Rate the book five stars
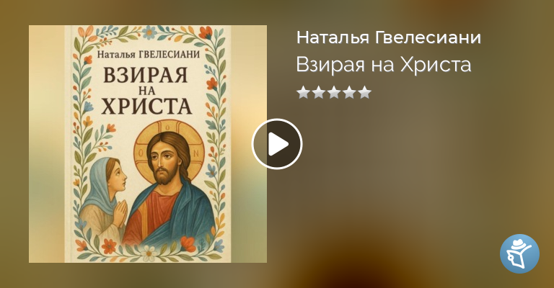Image resolution: width=554 pixels, height=288 pixels. (x=364, y=93)
